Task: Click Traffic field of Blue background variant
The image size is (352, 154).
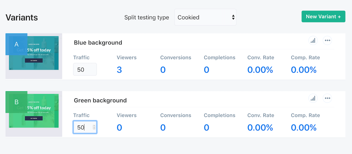Action: tap(84, 69)
